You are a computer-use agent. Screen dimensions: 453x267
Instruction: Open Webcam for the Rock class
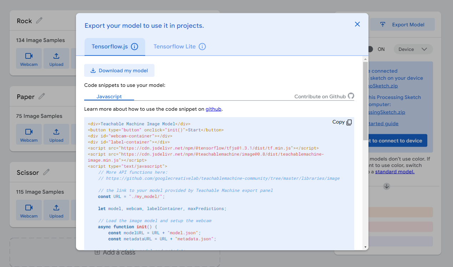click(29, 58)
